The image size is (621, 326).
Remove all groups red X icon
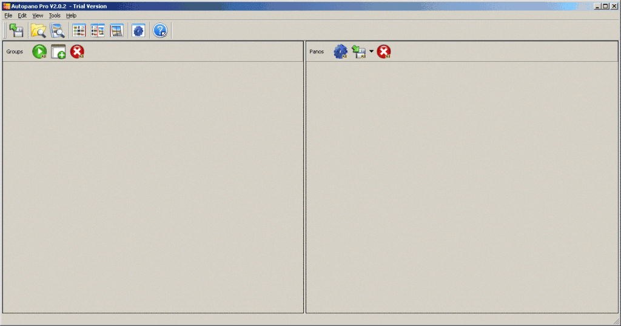click(x=77, y=52)
